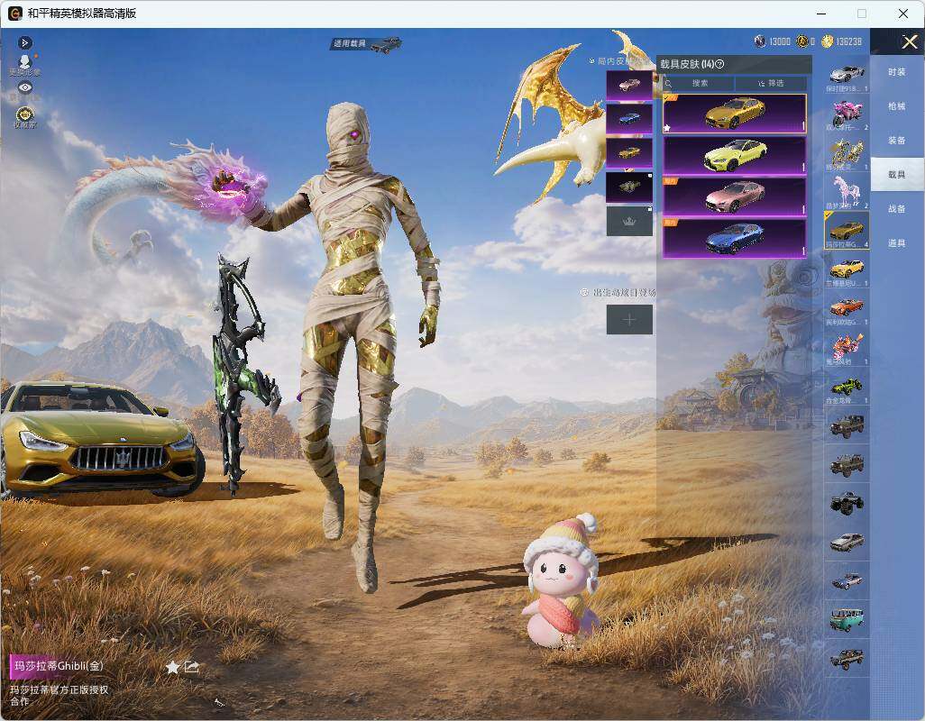
Task: Click the play arrow icon at top left
Action: (x=24, y=42)
